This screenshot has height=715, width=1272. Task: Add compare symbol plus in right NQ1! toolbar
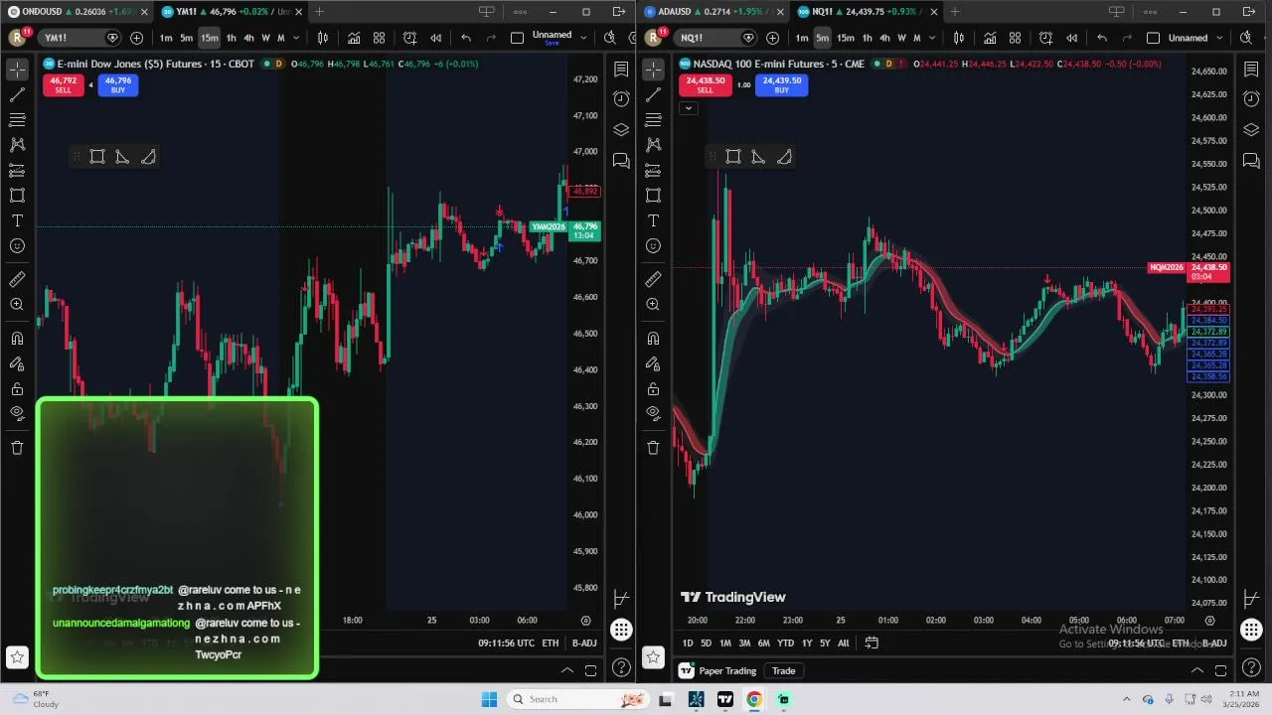pos(772,38)
